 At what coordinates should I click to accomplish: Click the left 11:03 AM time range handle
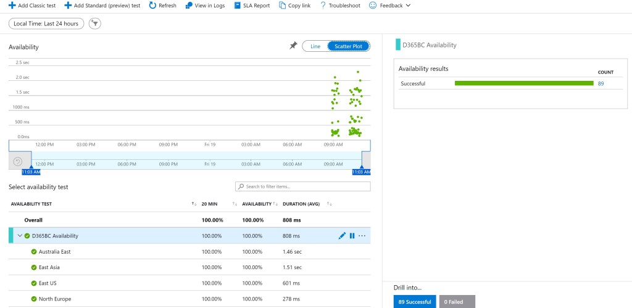[31, 172]
